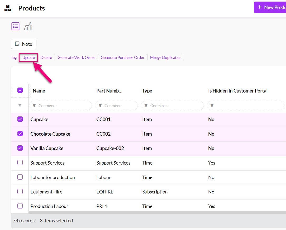The image size is (286, 230).
Task: Sort by the Name column header
Action: click(x=39, y=91)
